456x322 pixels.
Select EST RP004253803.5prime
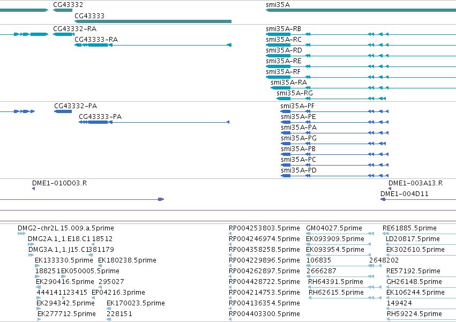click(264, 228)
